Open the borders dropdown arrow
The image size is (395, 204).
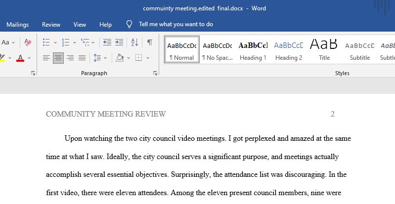click(x=148, y=58)
